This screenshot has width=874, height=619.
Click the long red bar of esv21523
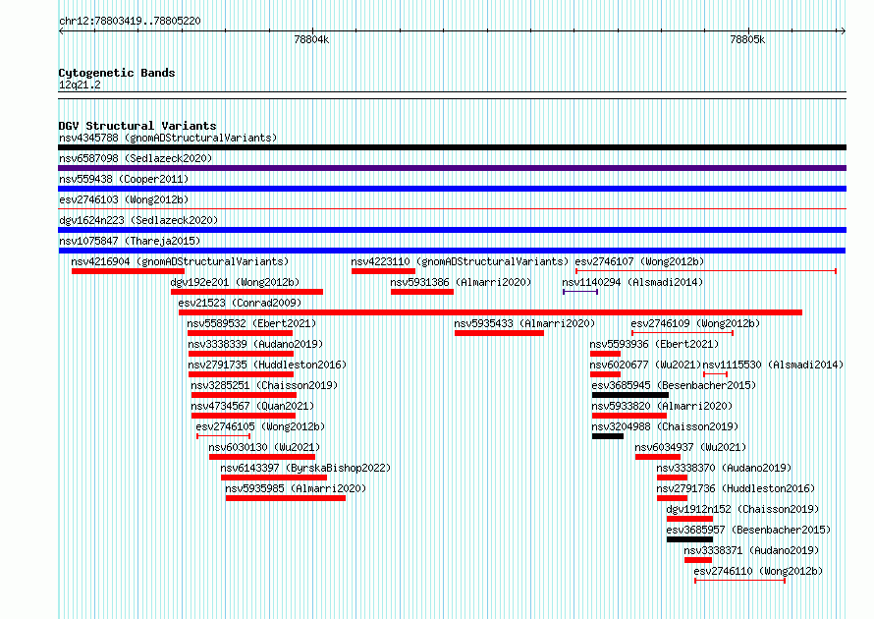490,312
